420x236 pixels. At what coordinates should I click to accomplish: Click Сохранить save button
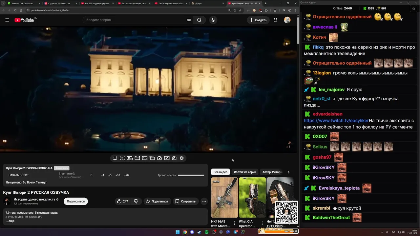tap(185, 201)
